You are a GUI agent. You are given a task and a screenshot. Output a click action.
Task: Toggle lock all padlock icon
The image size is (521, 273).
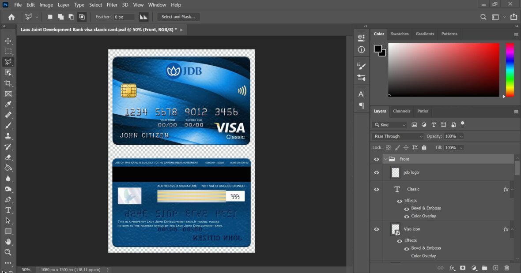tap(424, 148)
